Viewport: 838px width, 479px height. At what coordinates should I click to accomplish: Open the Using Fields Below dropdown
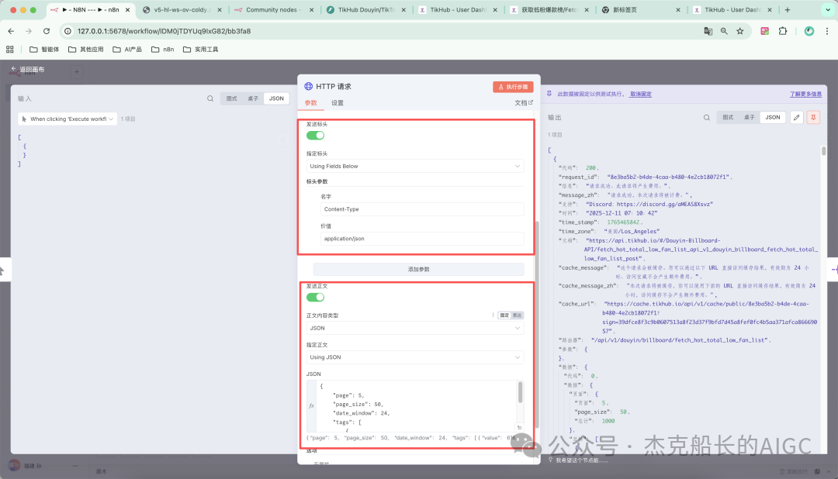[x=414, y=166]
